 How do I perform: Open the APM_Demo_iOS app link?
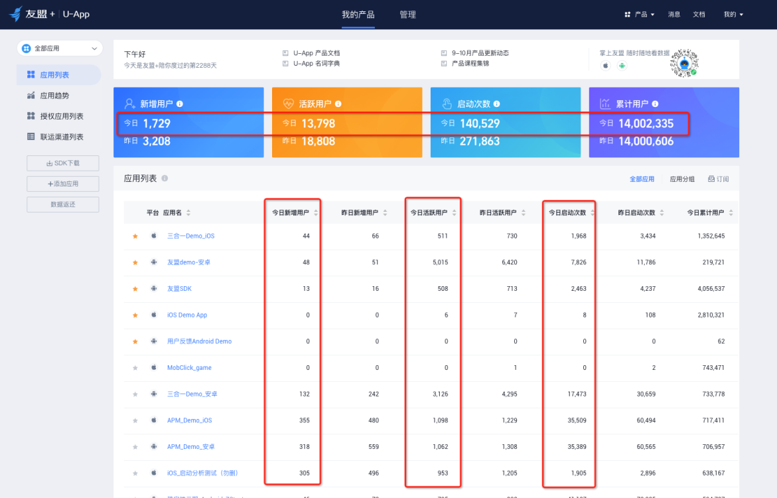(189, 420)
